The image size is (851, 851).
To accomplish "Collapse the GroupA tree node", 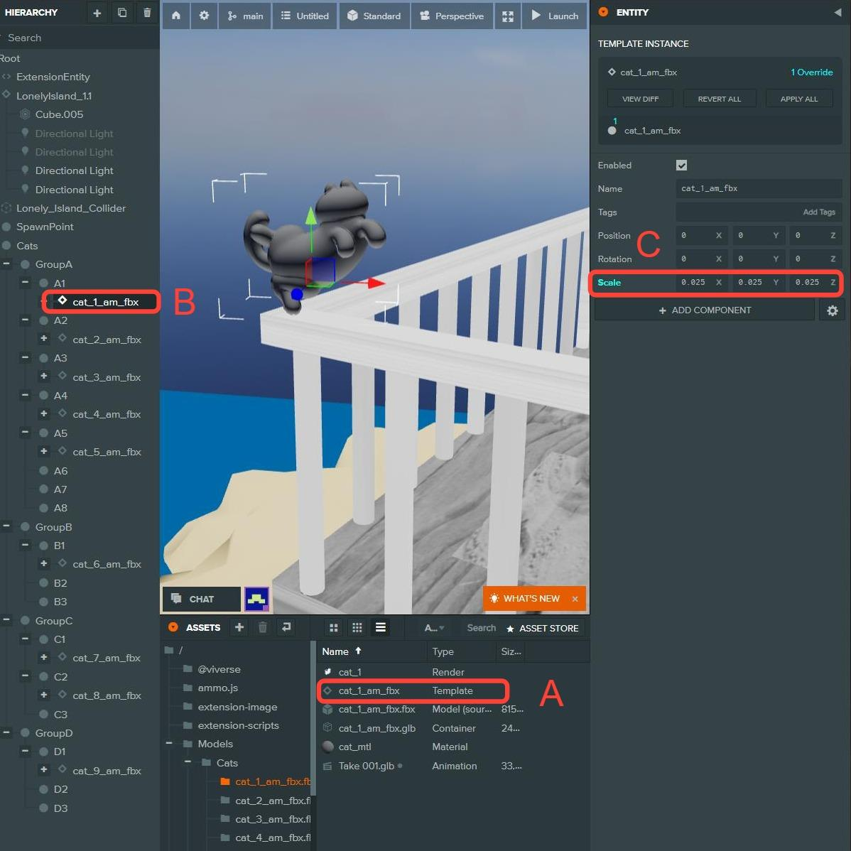I will point(6,264).
